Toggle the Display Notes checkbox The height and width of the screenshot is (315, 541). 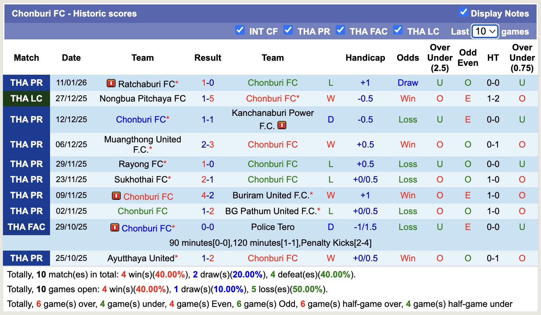(463, 12)
